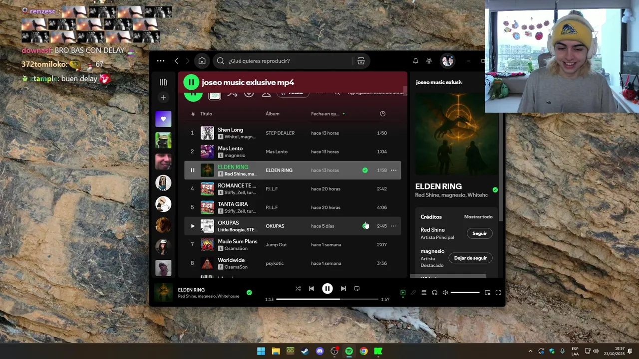
Task: Sort by 'Fecha en qu...' column
Action: pyautogui.click(x=328, y=114)
